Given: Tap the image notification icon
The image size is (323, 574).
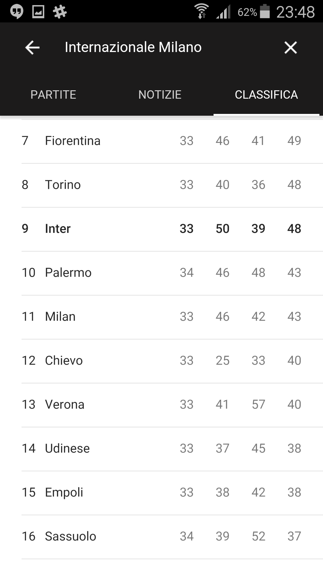Looking at the screenshot, I should (x=38, y=12).
